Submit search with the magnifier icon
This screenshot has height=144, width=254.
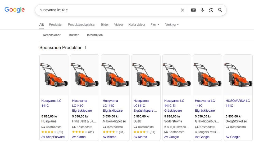(x=220, y=10)
